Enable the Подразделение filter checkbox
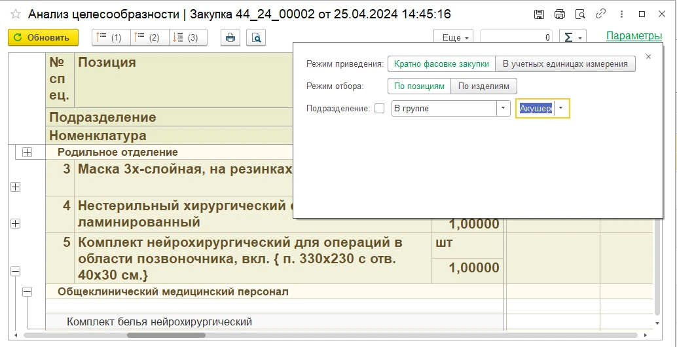 [x=380, y=108]
